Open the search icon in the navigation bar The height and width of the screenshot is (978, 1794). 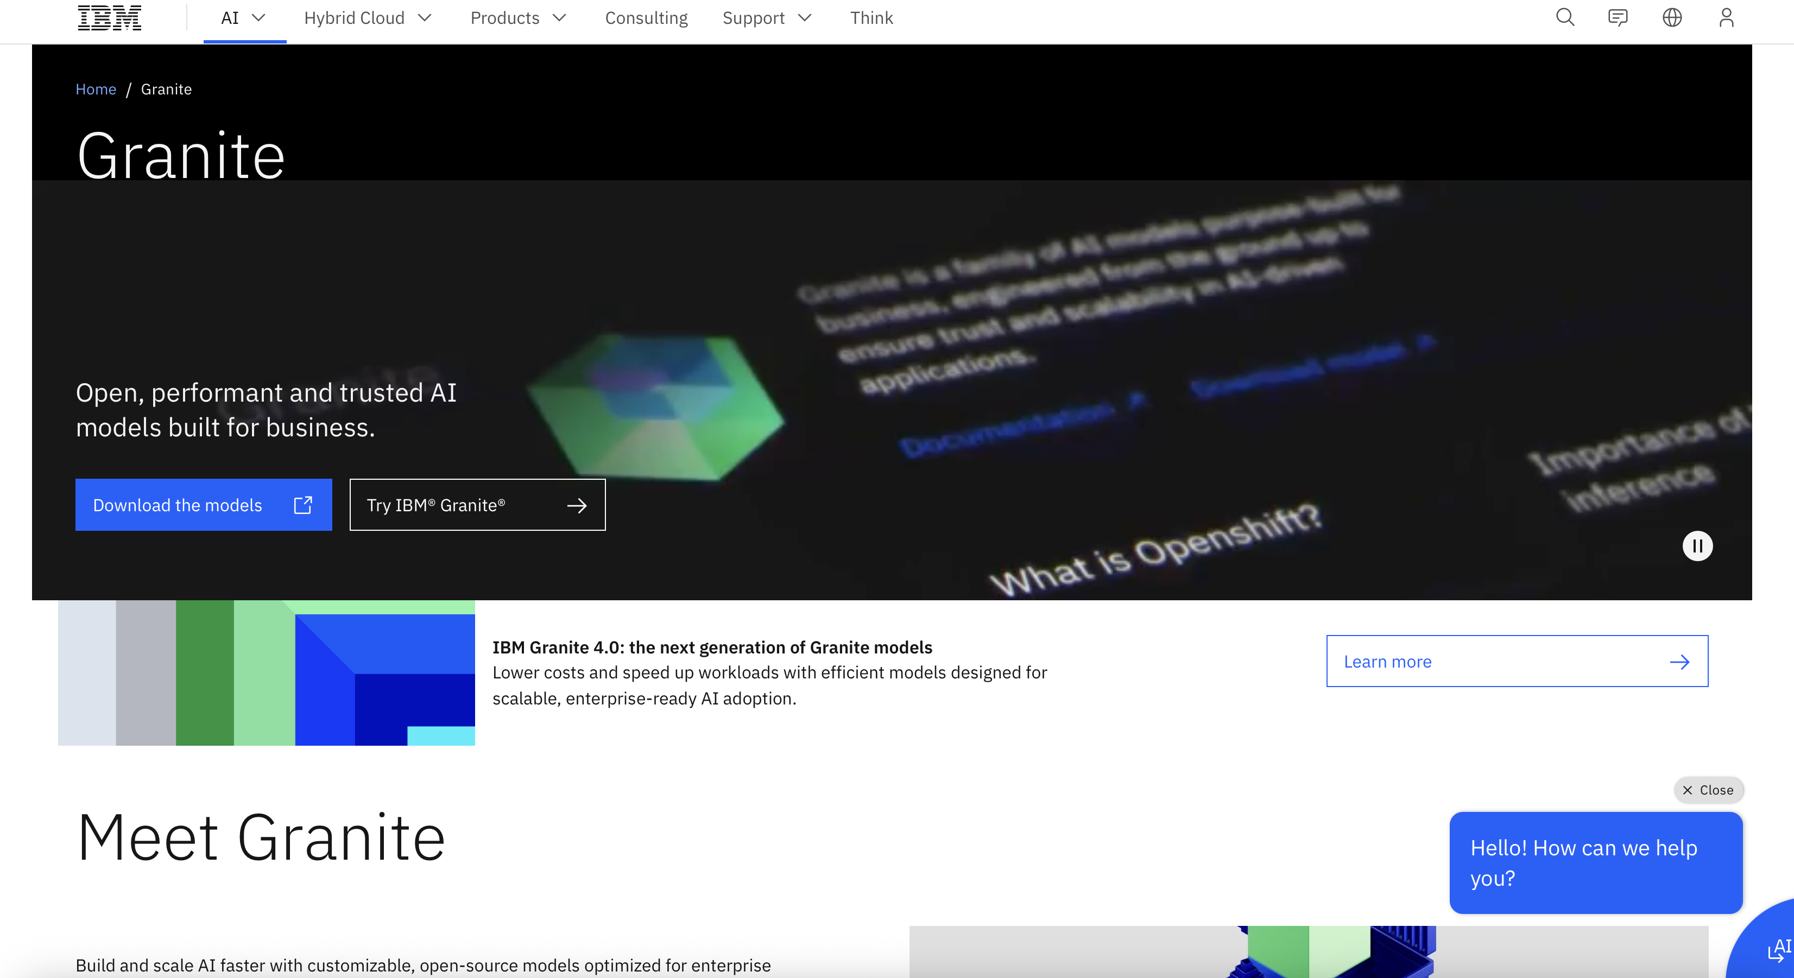pyautogui.click(x=1564, y=17)
